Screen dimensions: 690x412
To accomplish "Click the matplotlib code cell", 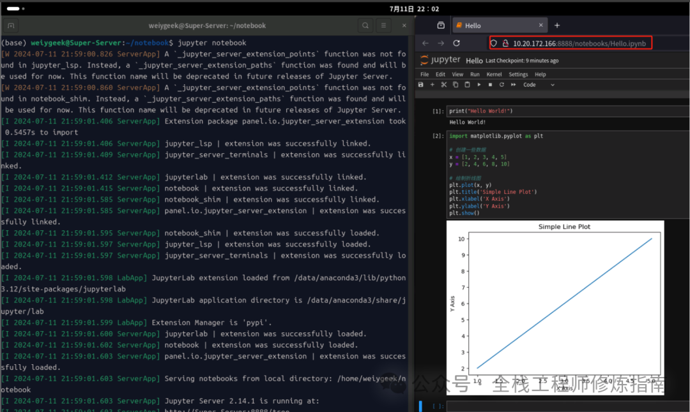I will pyautogui.click(x=568, y=174).
